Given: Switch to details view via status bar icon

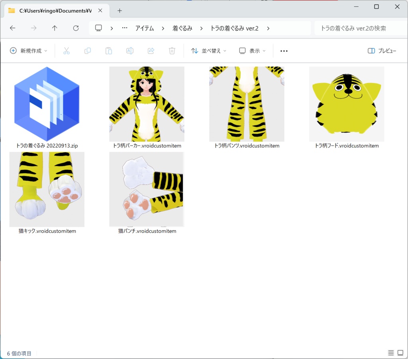Looking at the screenshot, I should pos(391,353).
